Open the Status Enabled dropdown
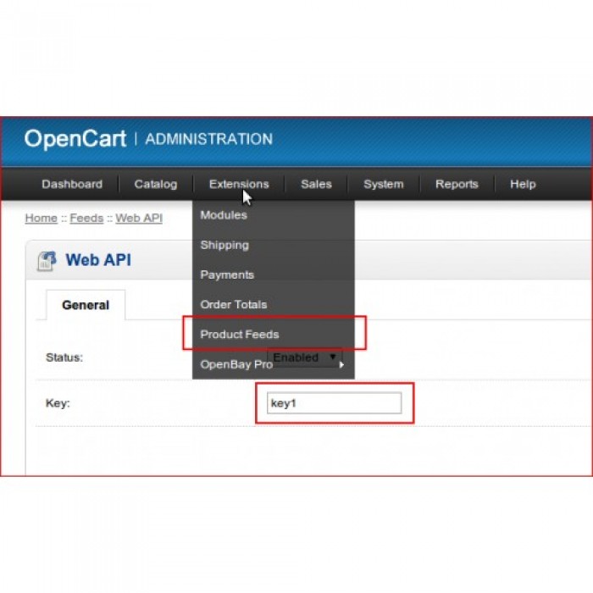This screenshot has height=593, width=593. pos(305,357)
